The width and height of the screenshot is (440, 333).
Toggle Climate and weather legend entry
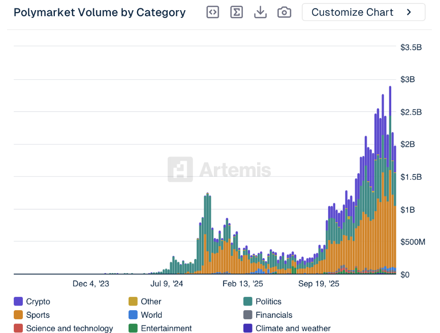[293, 328]
